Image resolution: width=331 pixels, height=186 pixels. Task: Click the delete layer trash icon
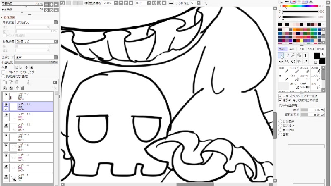pos(23,88)
